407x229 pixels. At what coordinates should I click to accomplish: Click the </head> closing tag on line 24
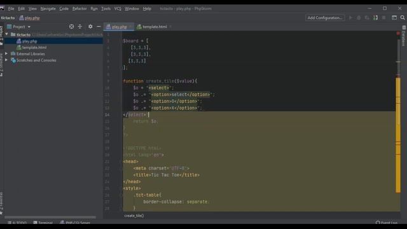coord(132,182)
